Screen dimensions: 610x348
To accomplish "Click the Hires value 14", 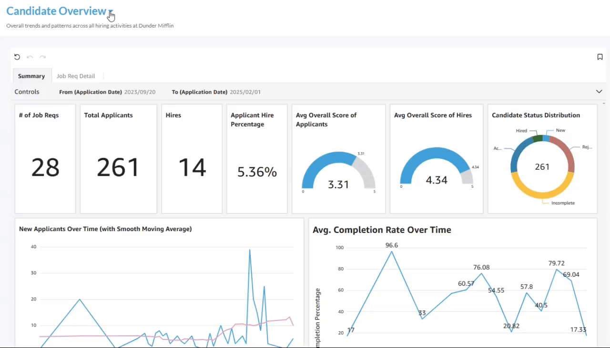I will [x=192, y=167].
